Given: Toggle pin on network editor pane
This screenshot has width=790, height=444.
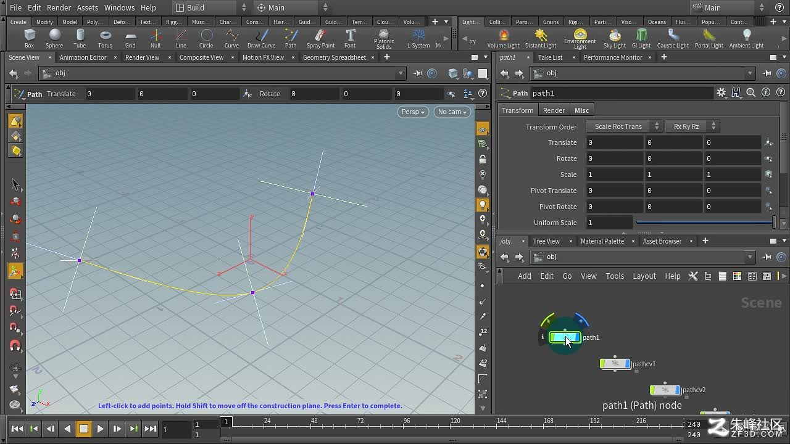Looking at the screenshot, I should 767,257.
